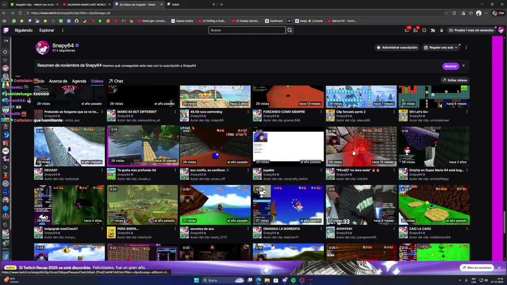Open the Regalar una sub dropdown
The image size is (507, 285).
(441, 47)
